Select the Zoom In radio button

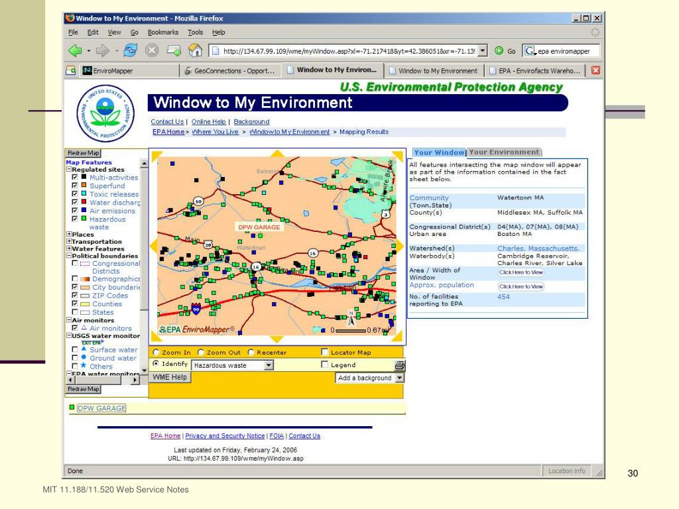(156, 353)
